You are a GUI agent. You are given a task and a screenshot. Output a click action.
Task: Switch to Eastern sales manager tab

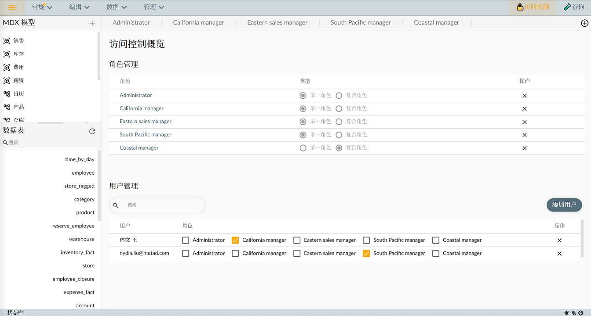tap(277, 22)
